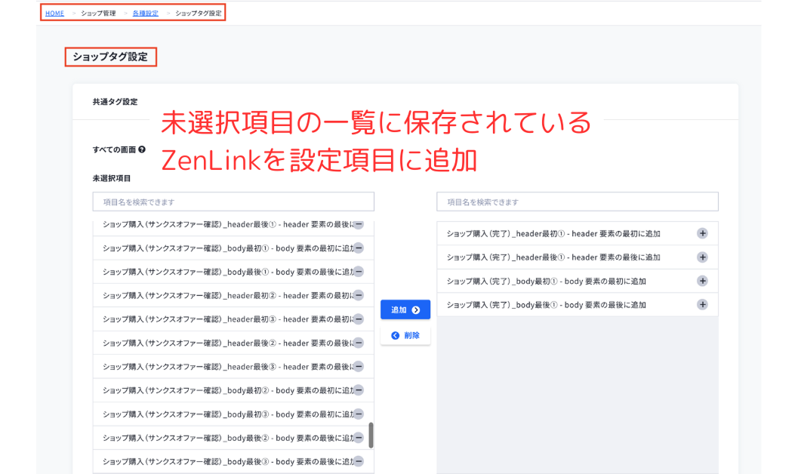
Task: Focus the search field under 未選択項目
Action: click(x=233, y=202)
